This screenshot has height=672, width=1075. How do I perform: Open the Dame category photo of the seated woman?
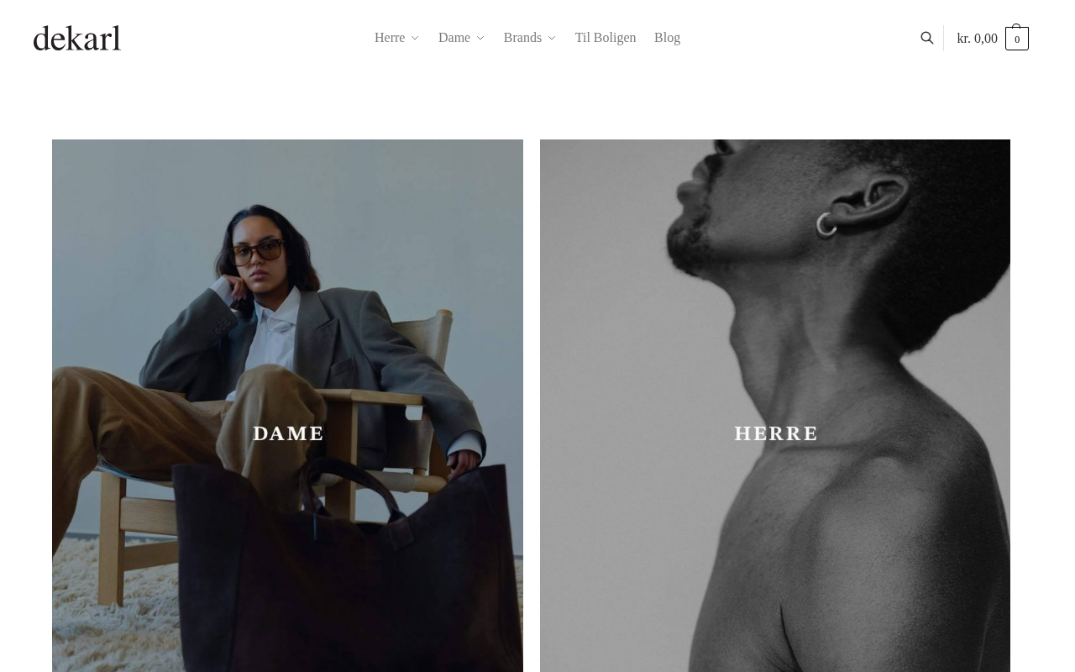[x=287, y=406]
